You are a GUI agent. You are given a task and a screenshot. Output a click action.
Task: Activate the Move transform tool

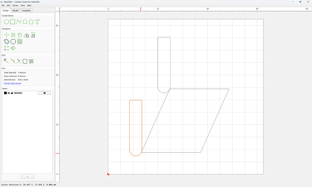tap(6, 35)
